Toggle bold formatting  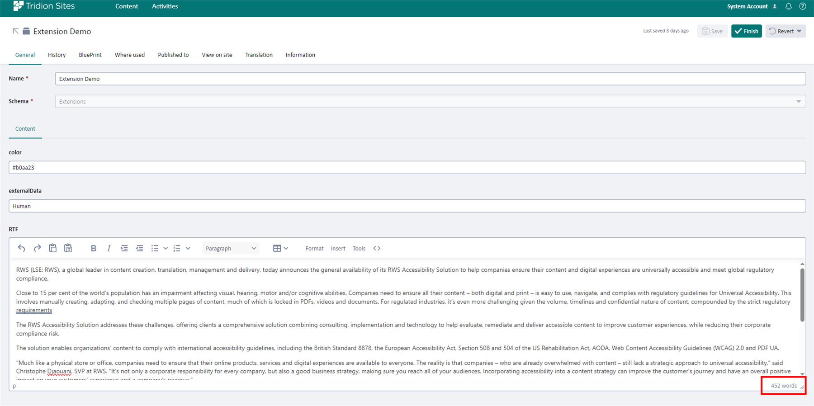click(x=94, y=248)
